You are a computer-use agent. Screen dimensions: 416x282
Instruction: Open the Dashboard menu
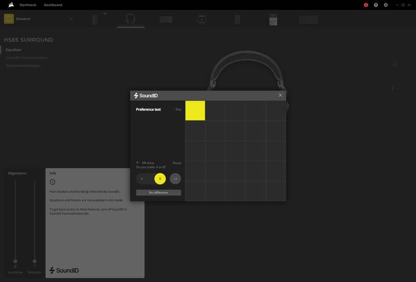coord(53,5)
